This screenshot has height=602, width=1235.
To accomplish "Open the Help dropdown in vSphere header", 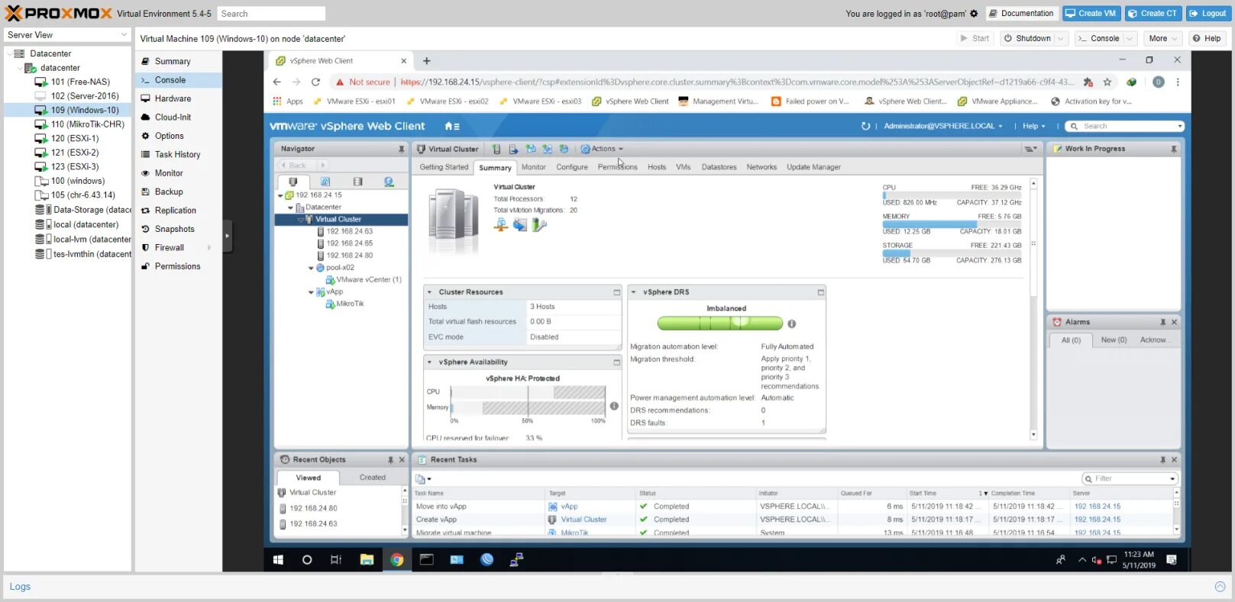I will (1033, 126).
